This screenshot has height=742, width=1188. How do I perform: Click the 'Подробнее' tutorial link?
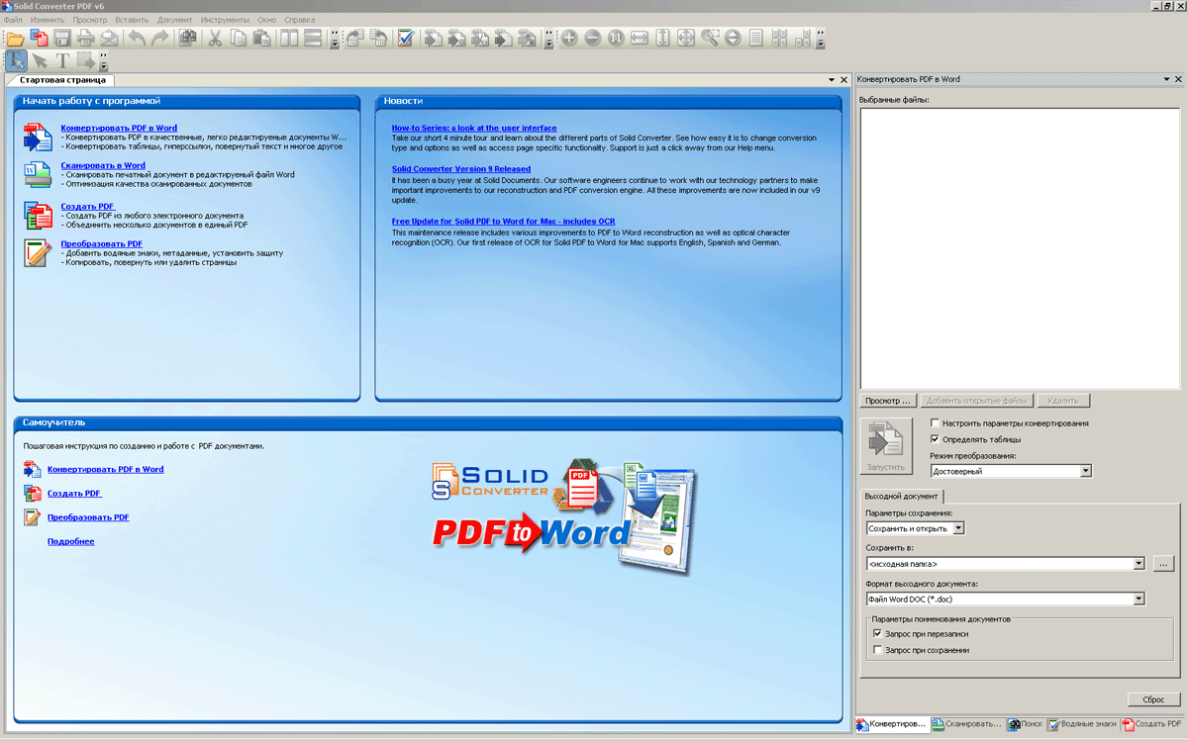click(x=71, y=541)
